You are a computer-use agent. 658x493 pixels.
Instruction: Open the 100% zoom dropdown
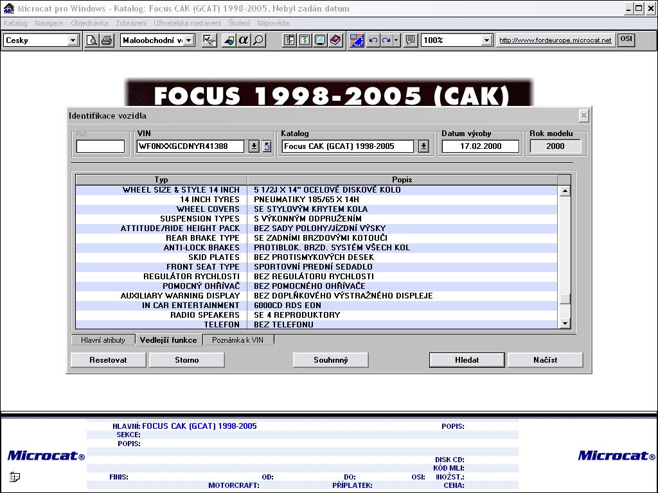486,40
